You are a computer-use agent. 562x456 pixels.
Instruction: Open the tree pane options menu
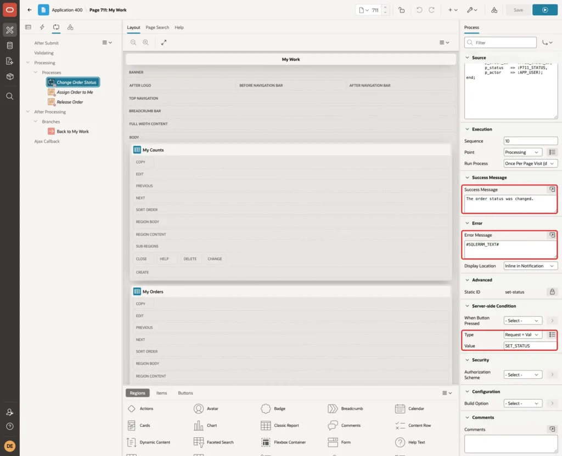coord(107,43)
